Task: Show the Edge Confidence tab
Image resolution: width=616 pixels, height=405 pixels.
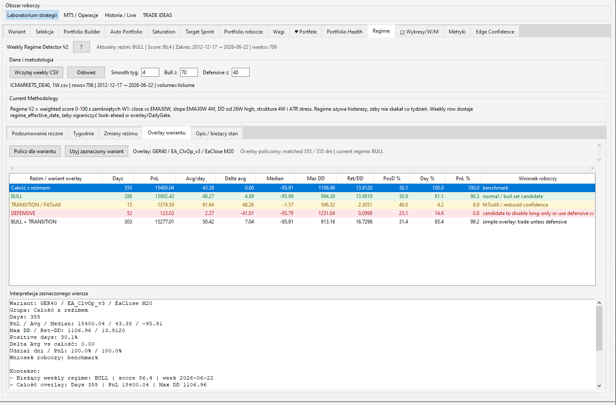Action: pos(495,32)
